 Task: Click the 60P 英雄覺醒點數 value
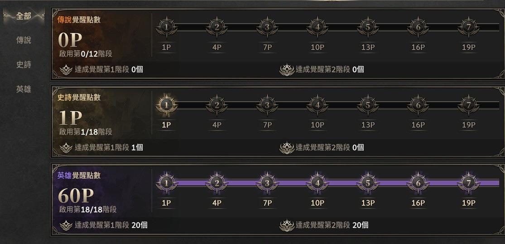point(76,196)
